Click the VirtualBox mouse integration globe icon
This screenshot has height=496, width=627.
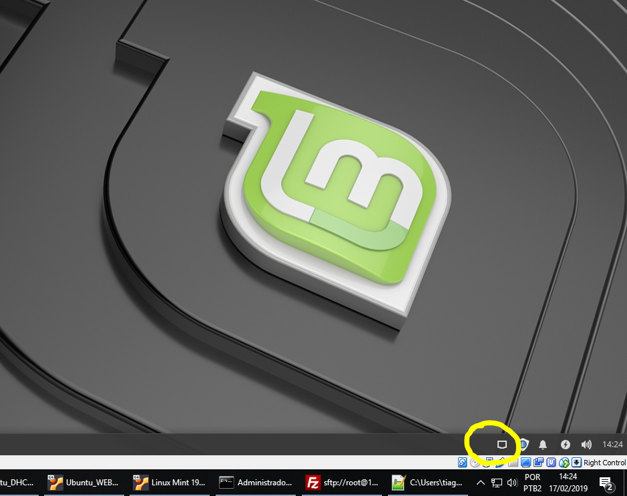click(564, 463)
